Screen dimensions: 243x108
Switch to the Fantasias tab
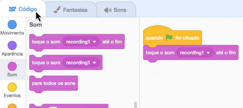point(71,10)
